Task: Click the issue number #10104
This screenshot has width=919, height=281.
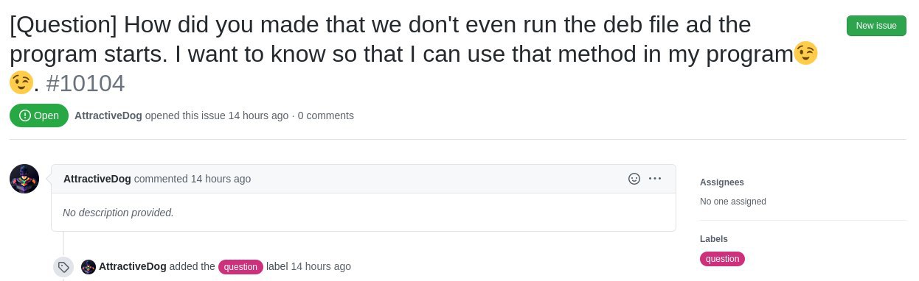Action: tap(86, 83)
